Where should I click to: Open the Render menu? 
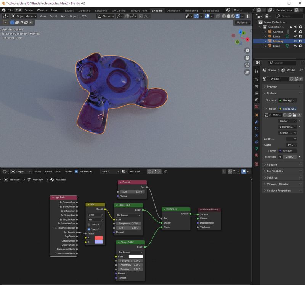[29, 10]
